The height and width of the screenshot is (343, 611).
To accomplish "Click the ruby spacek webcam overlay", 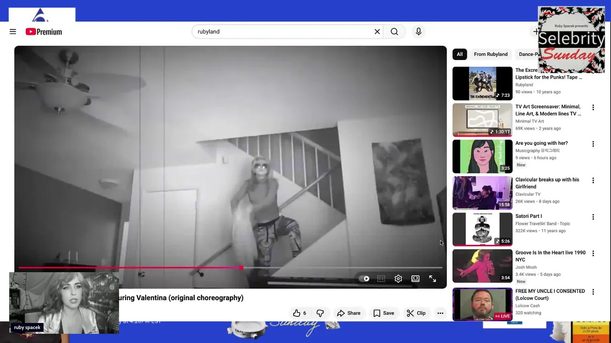I will tap(64, 303).
